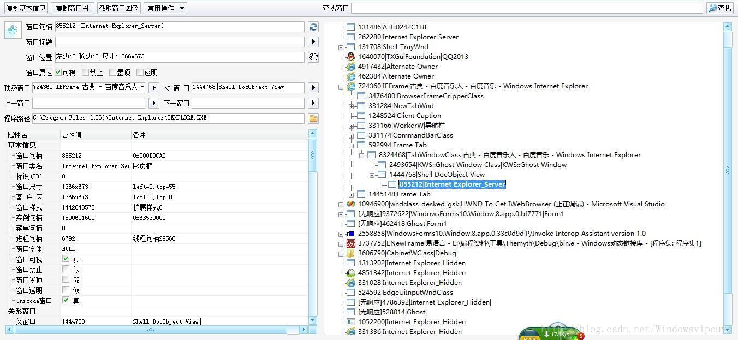Click property grid horizontal scrollbar
This screenshot has height=340, width=738.
pyautogui.click(x=150, y=330)
